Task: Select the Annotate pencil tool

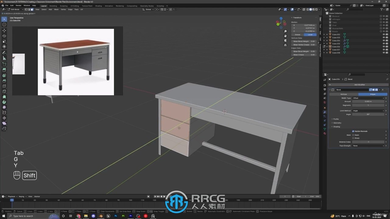Action: [x=4, y=53]
